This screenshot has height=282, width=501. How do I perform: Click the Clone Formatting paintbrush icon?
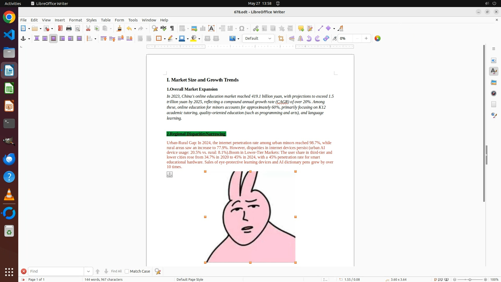tap(119, 28)
